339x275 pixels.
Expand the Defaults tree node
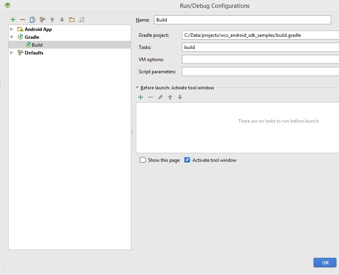click(12, 53)
